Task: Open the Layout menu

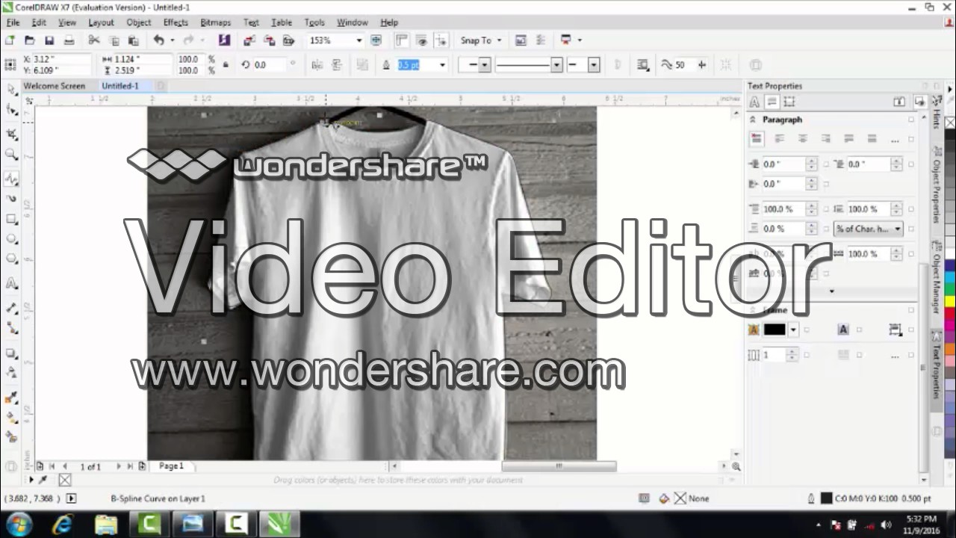Action: 101,22
